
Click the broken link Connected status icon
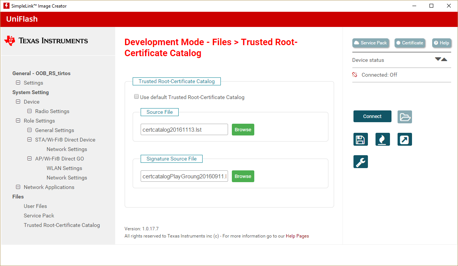click(x=355, y=75)
